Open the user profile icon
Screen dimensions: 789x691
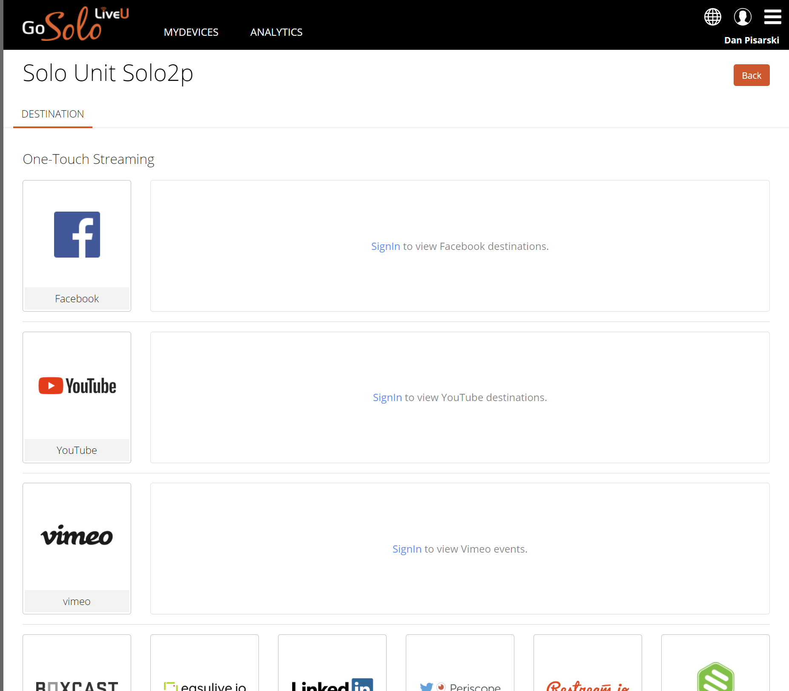coord(743,17)
